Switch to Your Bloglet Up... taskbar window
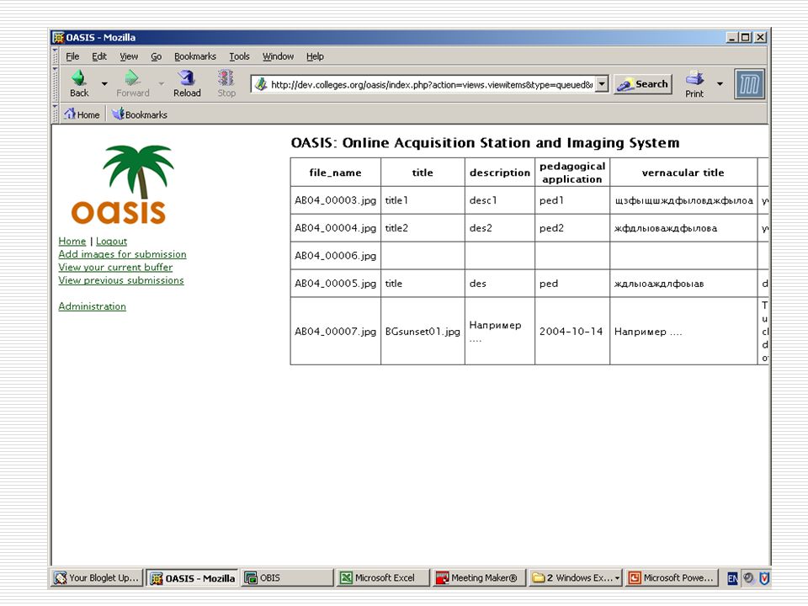The width and height of the screenshot is (808, 606). 98,578
